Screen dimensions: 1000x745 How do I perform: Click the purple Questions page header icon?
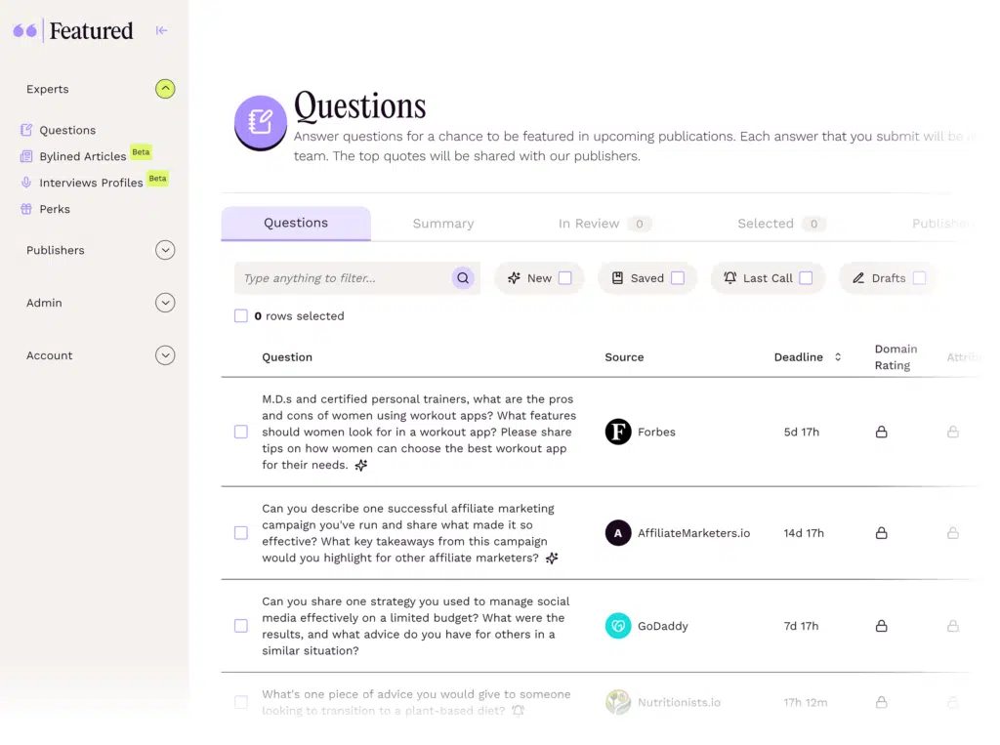pos(260,122)
